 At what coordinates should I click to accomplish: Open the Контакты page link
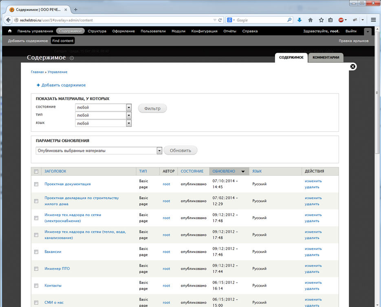pos(53,286)
